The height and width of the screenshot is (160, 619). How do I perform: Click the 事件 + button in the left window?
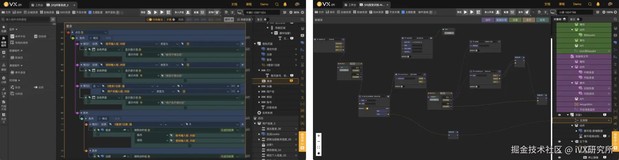click(x=229, y=20)
